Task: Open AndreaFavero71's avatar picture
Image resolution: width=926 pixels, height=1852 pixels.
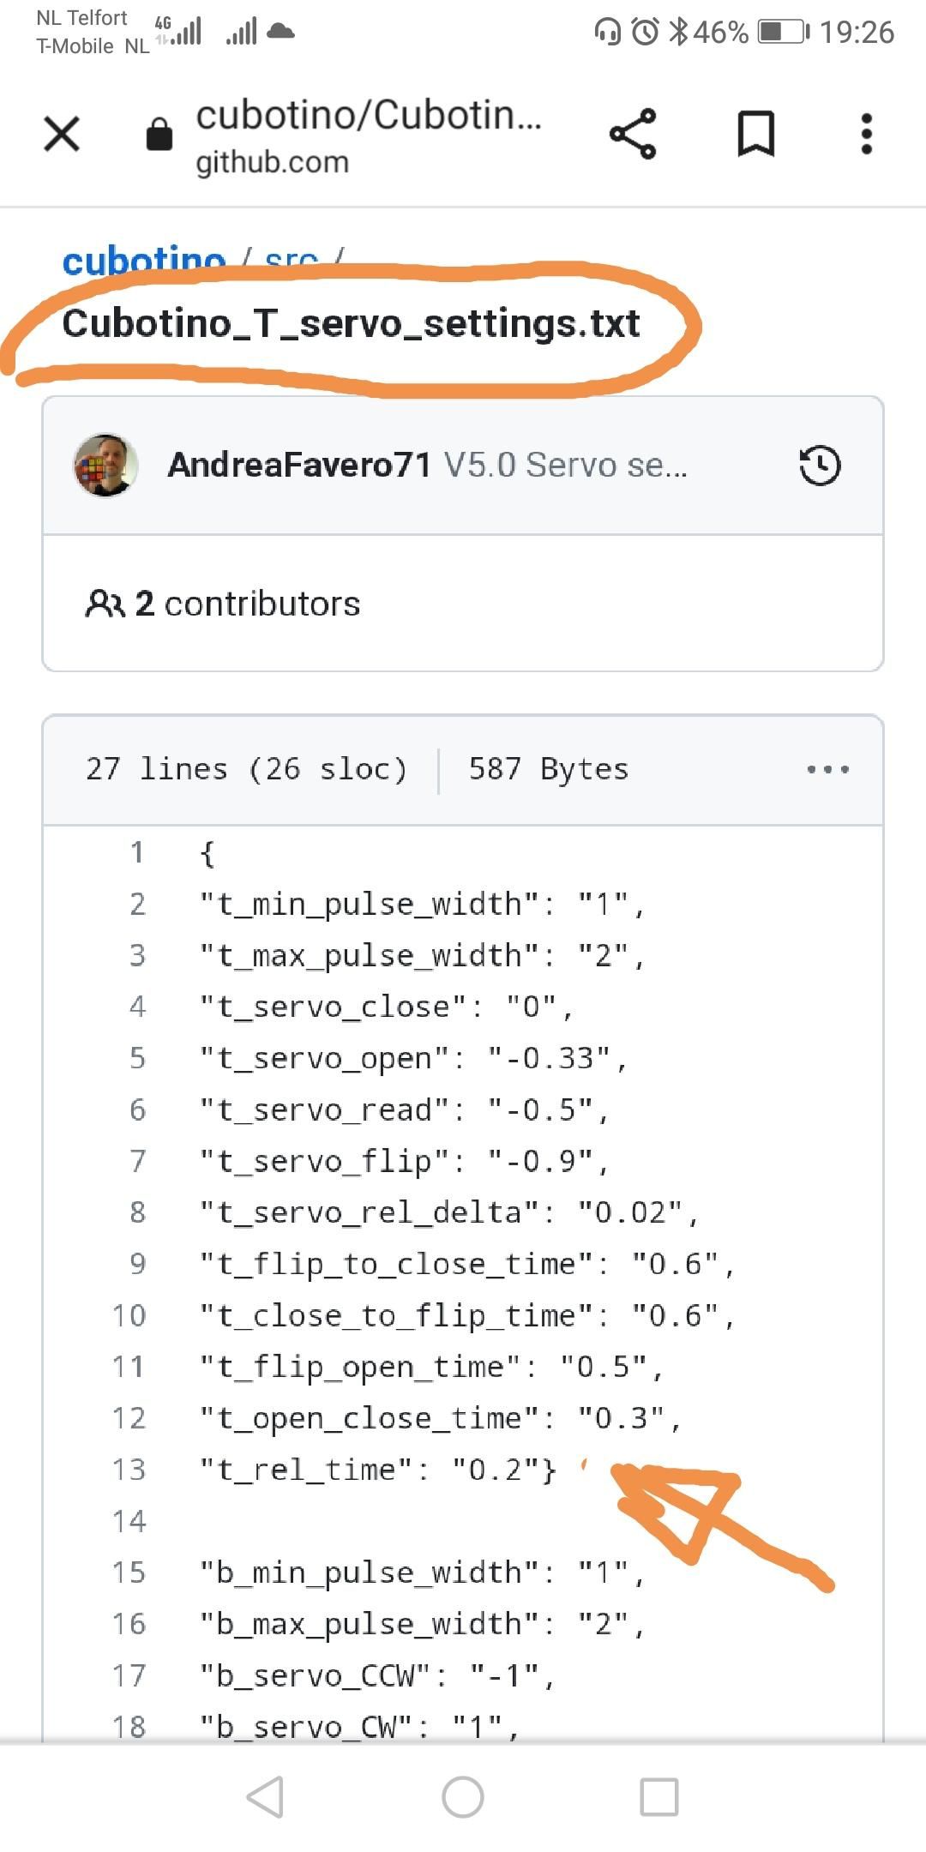Action: pyautogui.click(x=106, y=466)
